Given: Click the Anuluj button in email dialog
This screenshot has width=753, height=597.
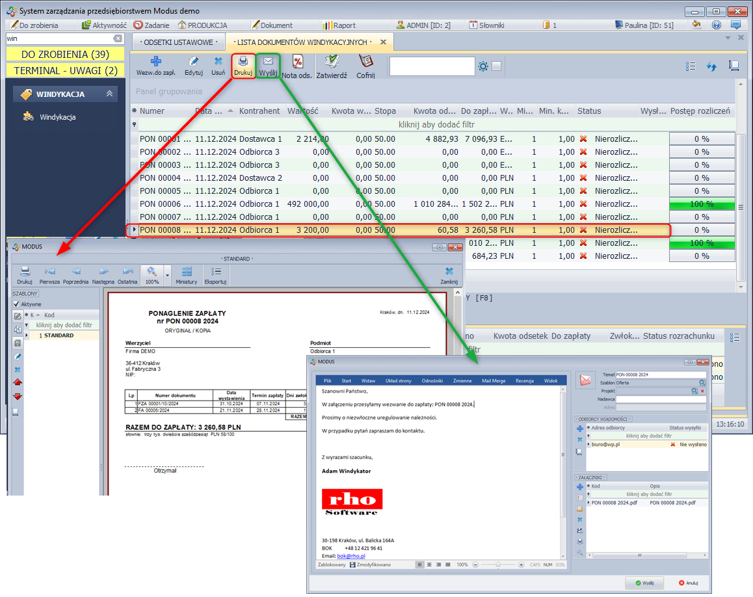Looking at the screenshot, I should 688,583.
